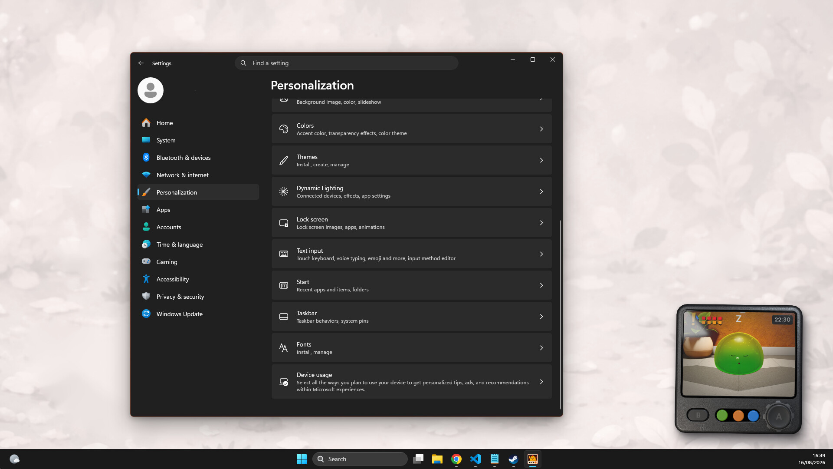Click the Privacy & security shield icon

pyautogui.click(x=146, y=296)
